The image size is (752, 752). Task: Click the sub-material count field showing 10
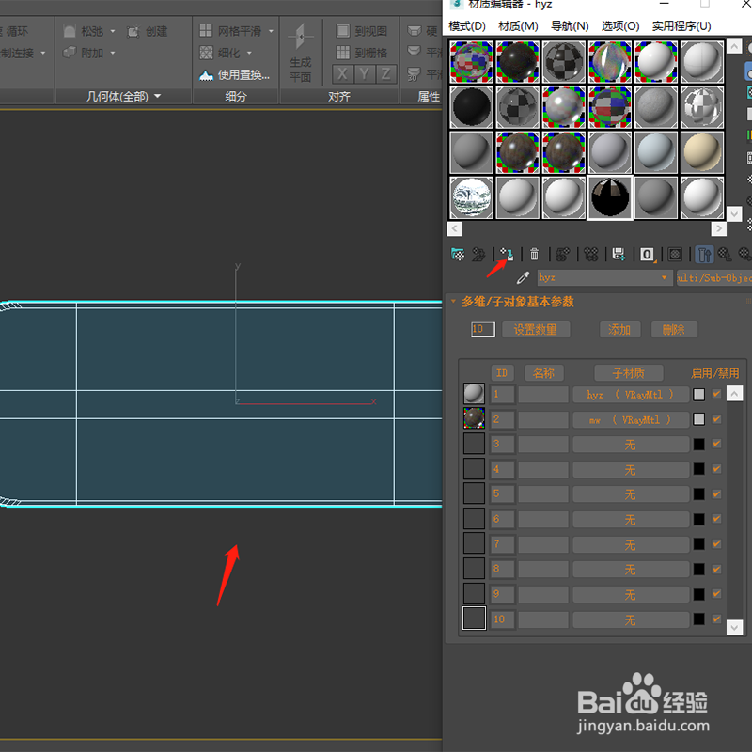pos(482,329)
